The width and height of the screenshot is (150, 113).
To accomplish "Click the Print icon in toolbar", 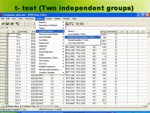I will point(12,24).
